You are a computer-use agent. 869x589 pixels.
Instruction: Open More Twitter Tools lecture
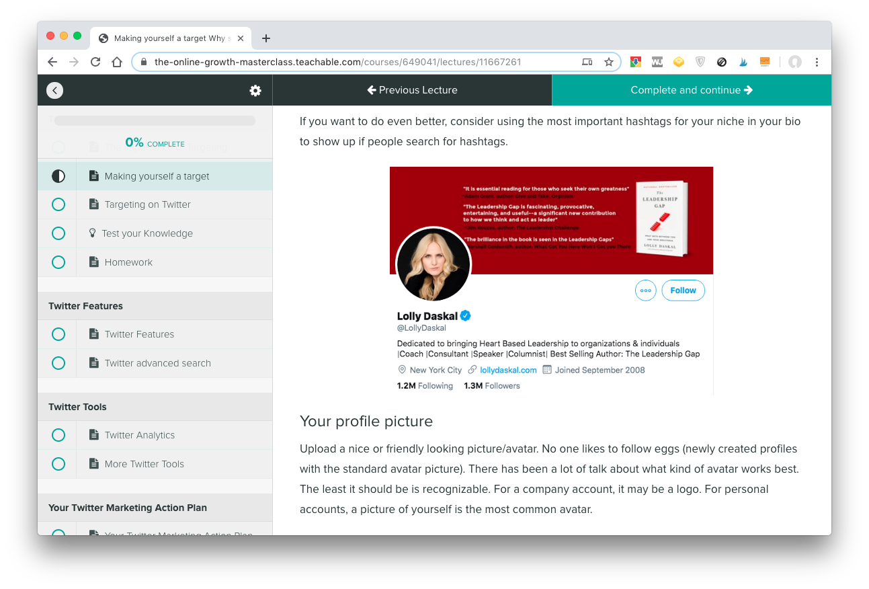coord(155,464)
